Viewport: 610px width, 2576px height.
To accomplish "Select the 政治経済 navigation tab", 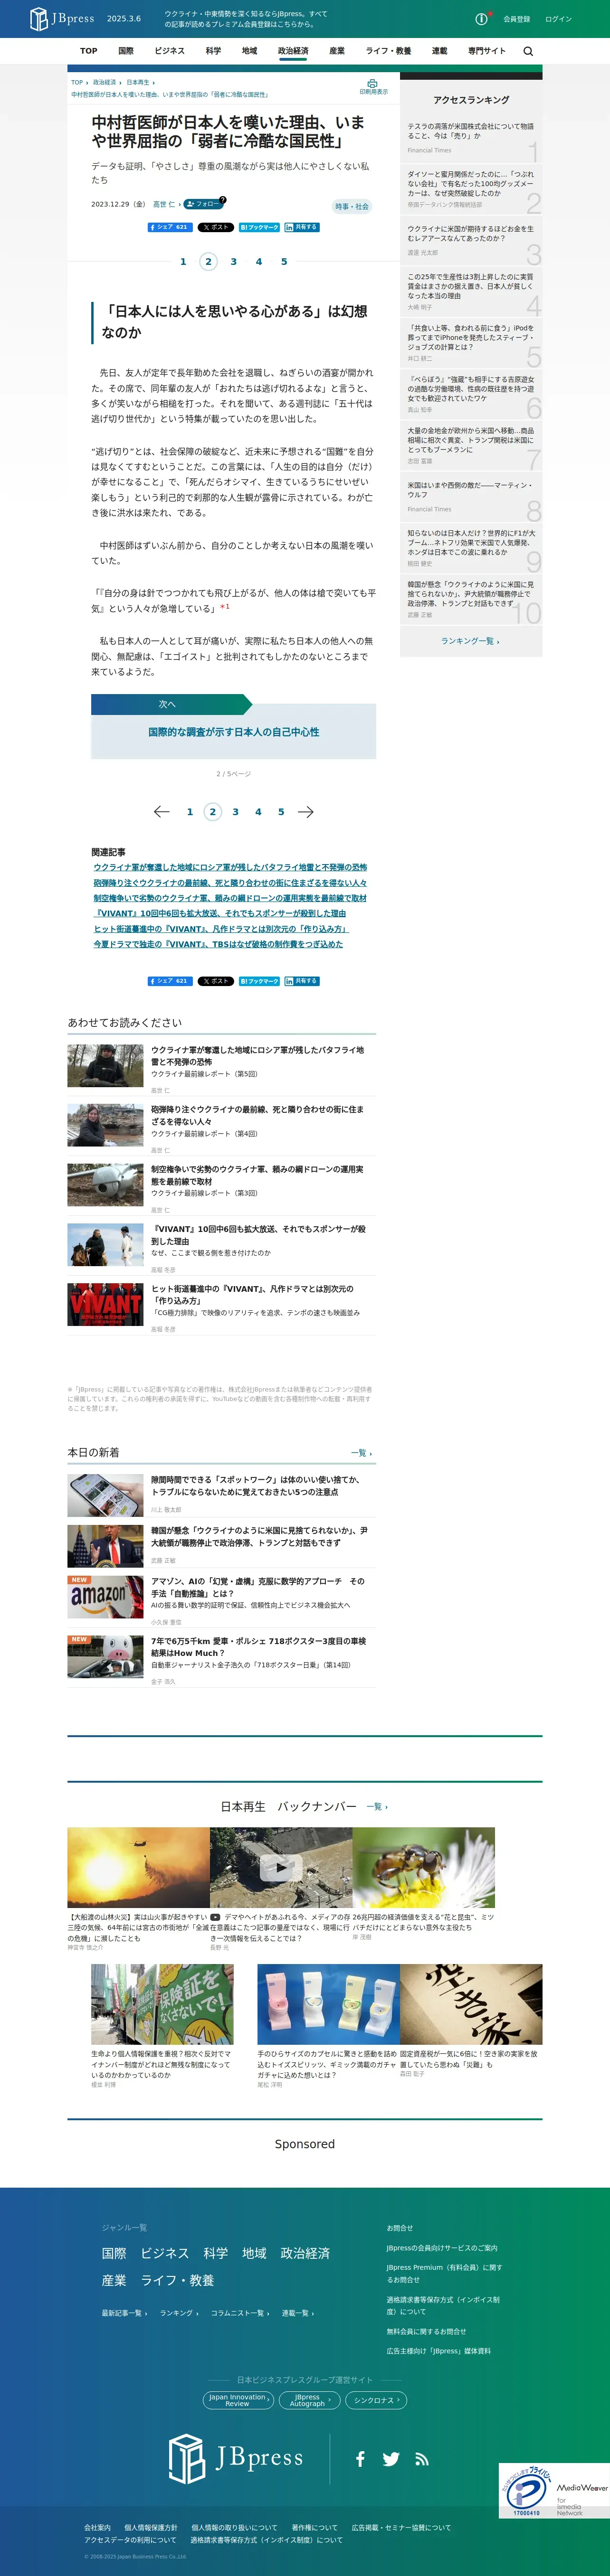I will pos(293,51).
